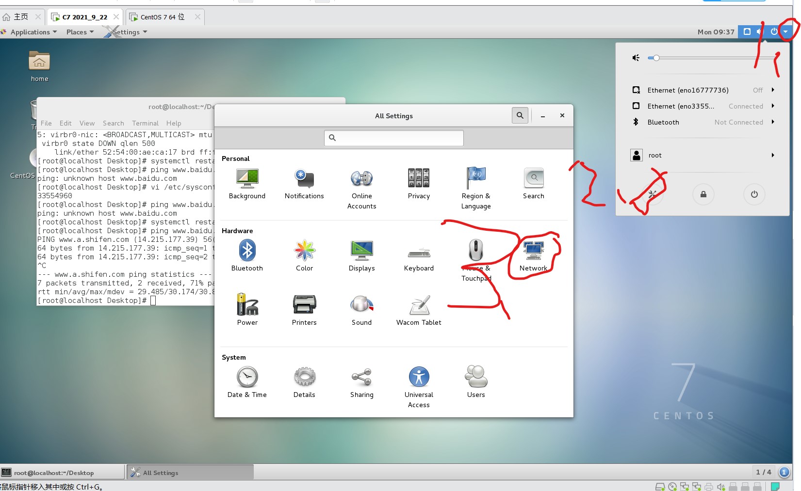Open Printers settings
Screen dimensions: 801x491
click(x=304, y=310)
